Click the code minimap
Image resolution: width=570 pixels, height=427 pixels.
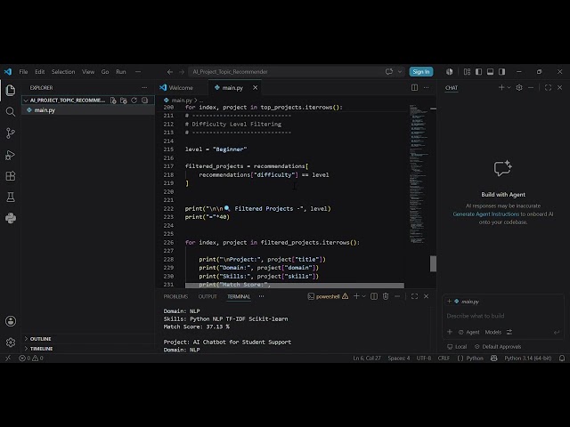coord(419,174)
